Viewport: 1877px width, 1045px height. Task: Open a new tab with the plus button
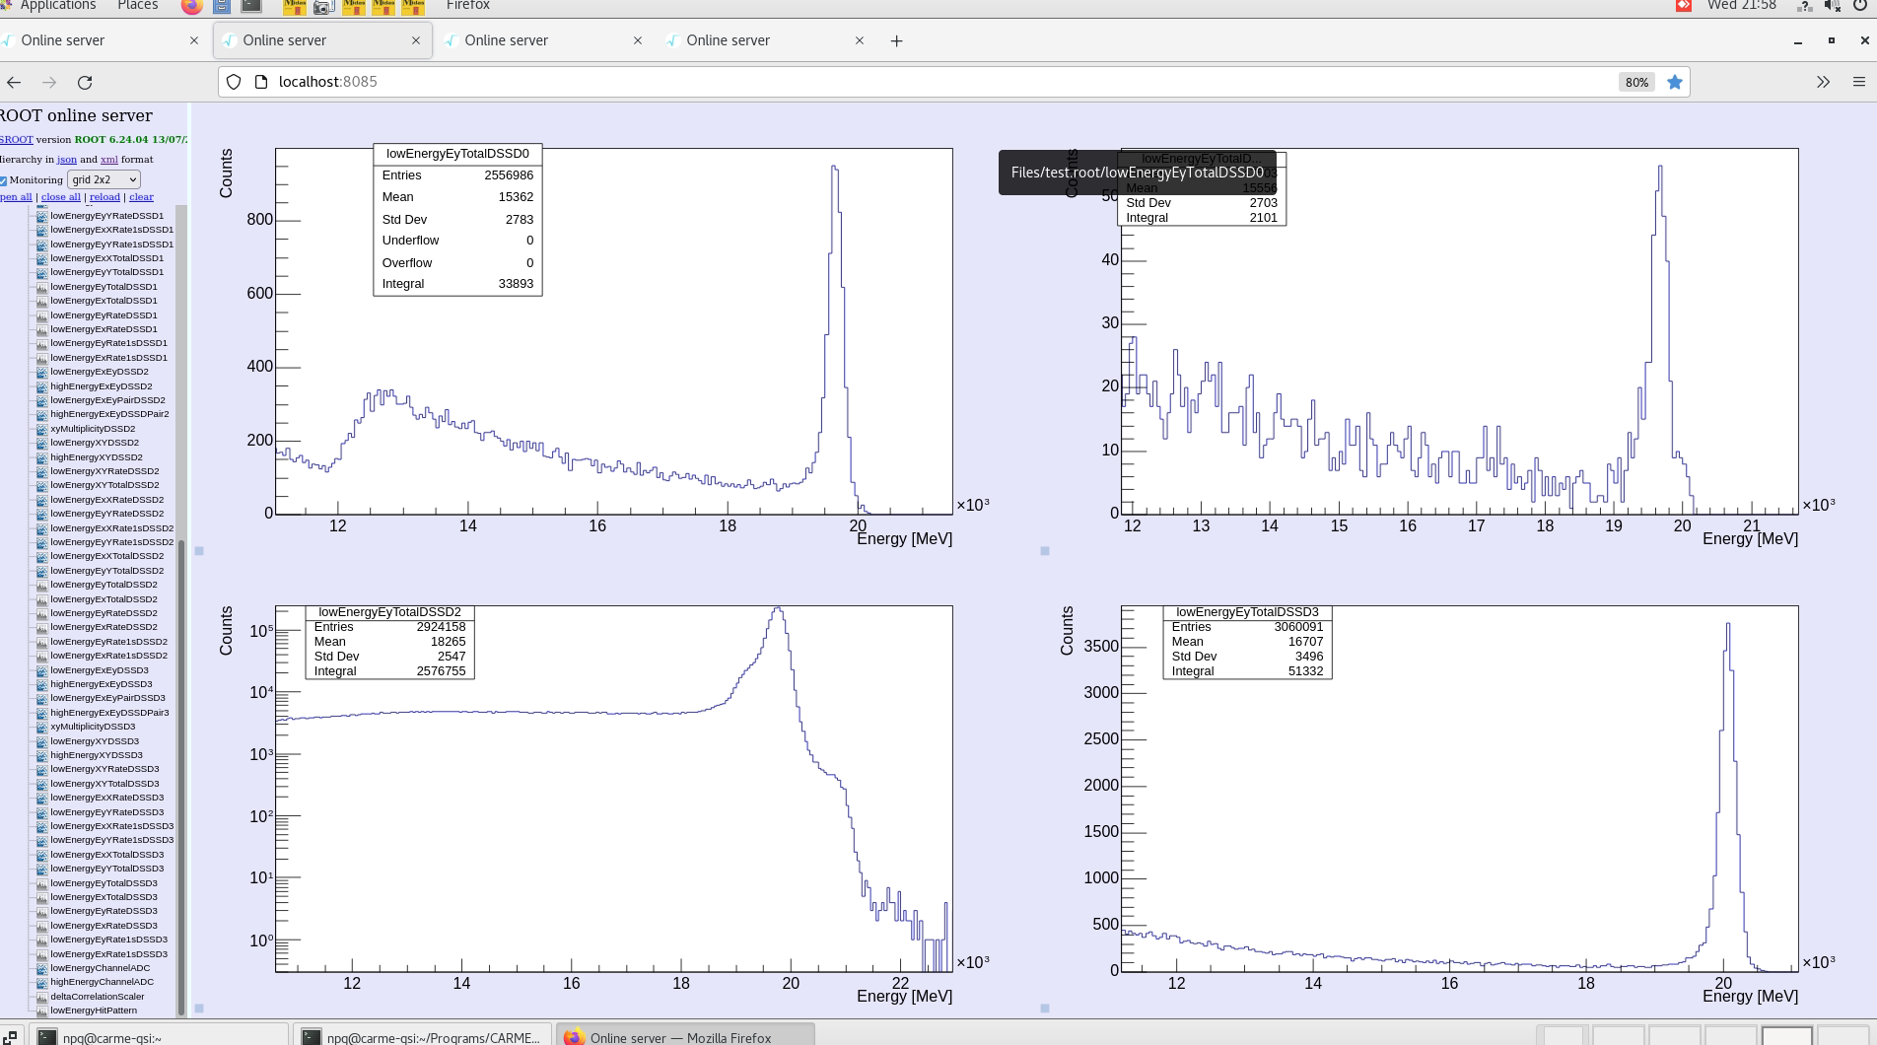point(896,40)
